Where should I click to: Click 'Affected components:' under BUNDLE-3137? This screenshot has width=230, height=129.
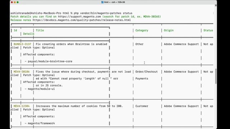tap(39, 54)
